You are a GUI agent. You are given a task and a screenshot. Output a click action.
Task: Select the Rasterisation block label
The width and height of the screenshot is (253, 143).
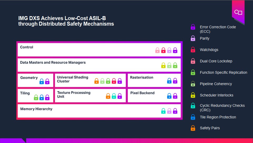click(142, 77)
